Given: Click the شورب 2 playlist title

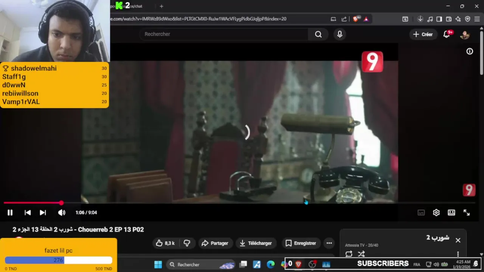Looking at the screenshot, I should click(x=437, y=238).
